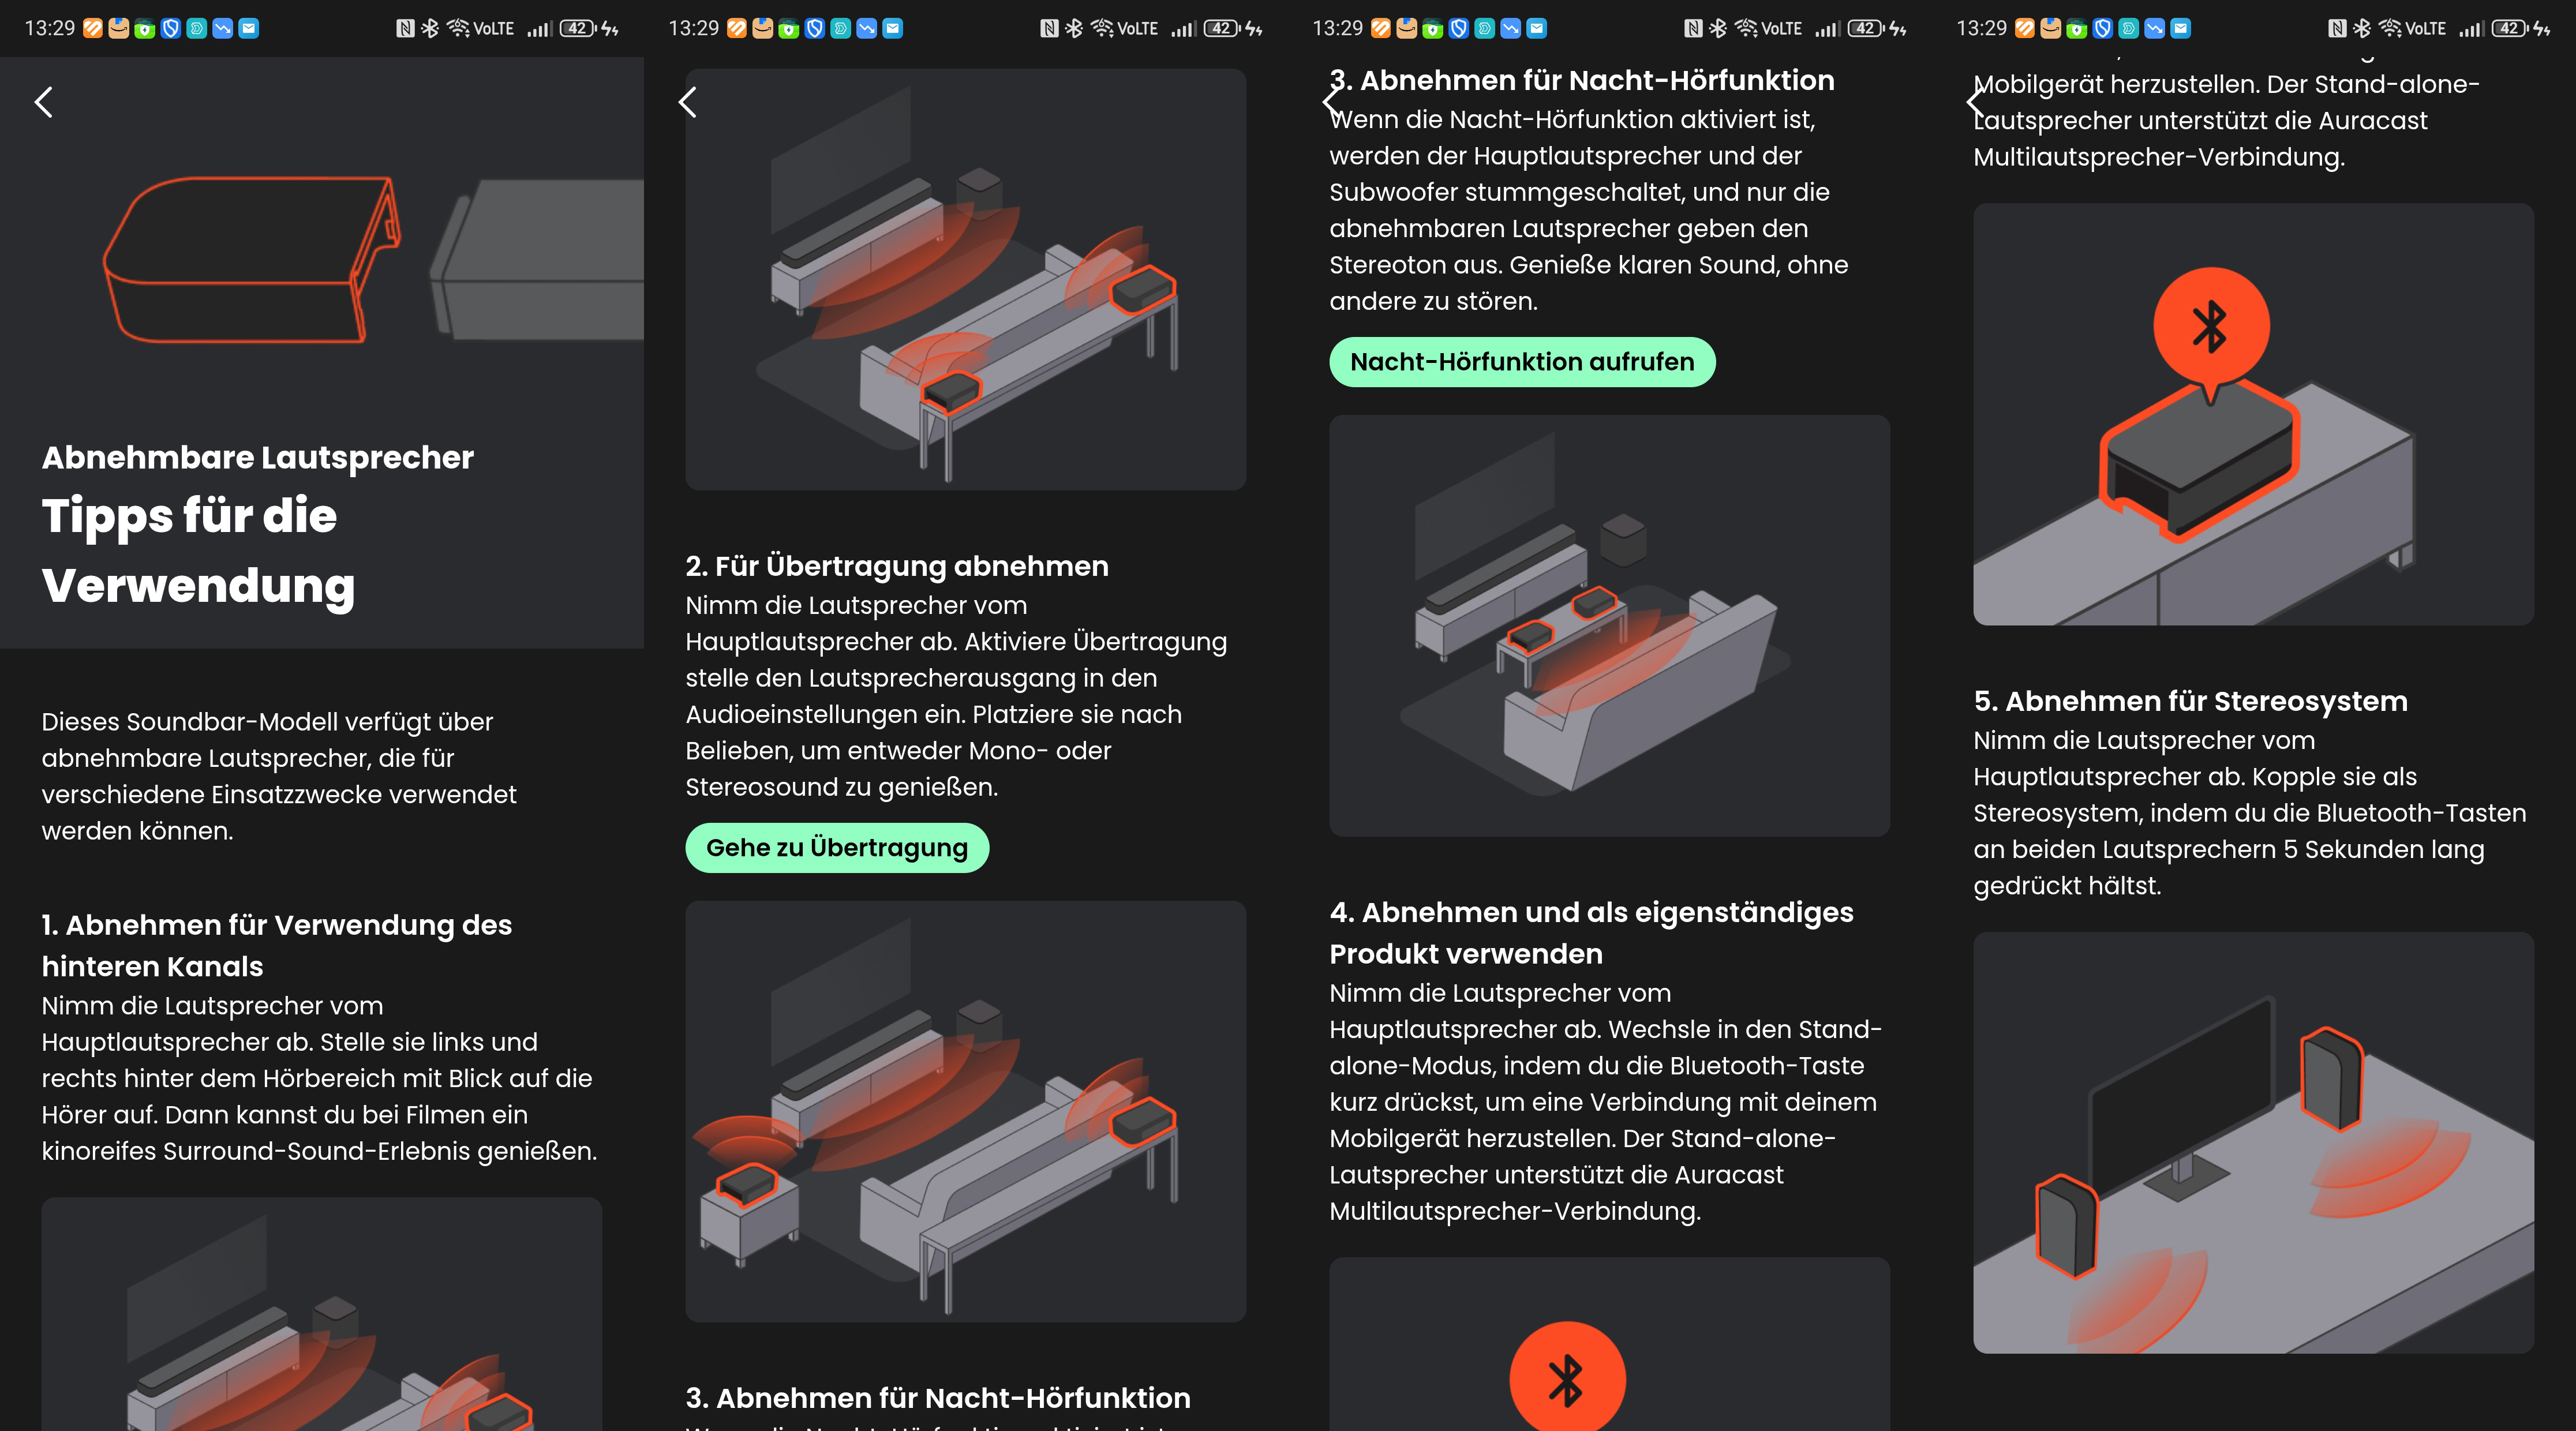Open illustration with speakers on coffee table
The height and width of the screenshot is (1431, 2576).
pos(1609,626)
